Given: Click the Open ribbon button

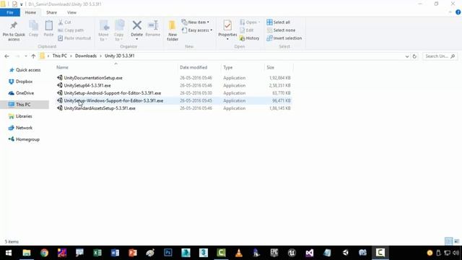Looking at the screenshot, I should (250, 22).
